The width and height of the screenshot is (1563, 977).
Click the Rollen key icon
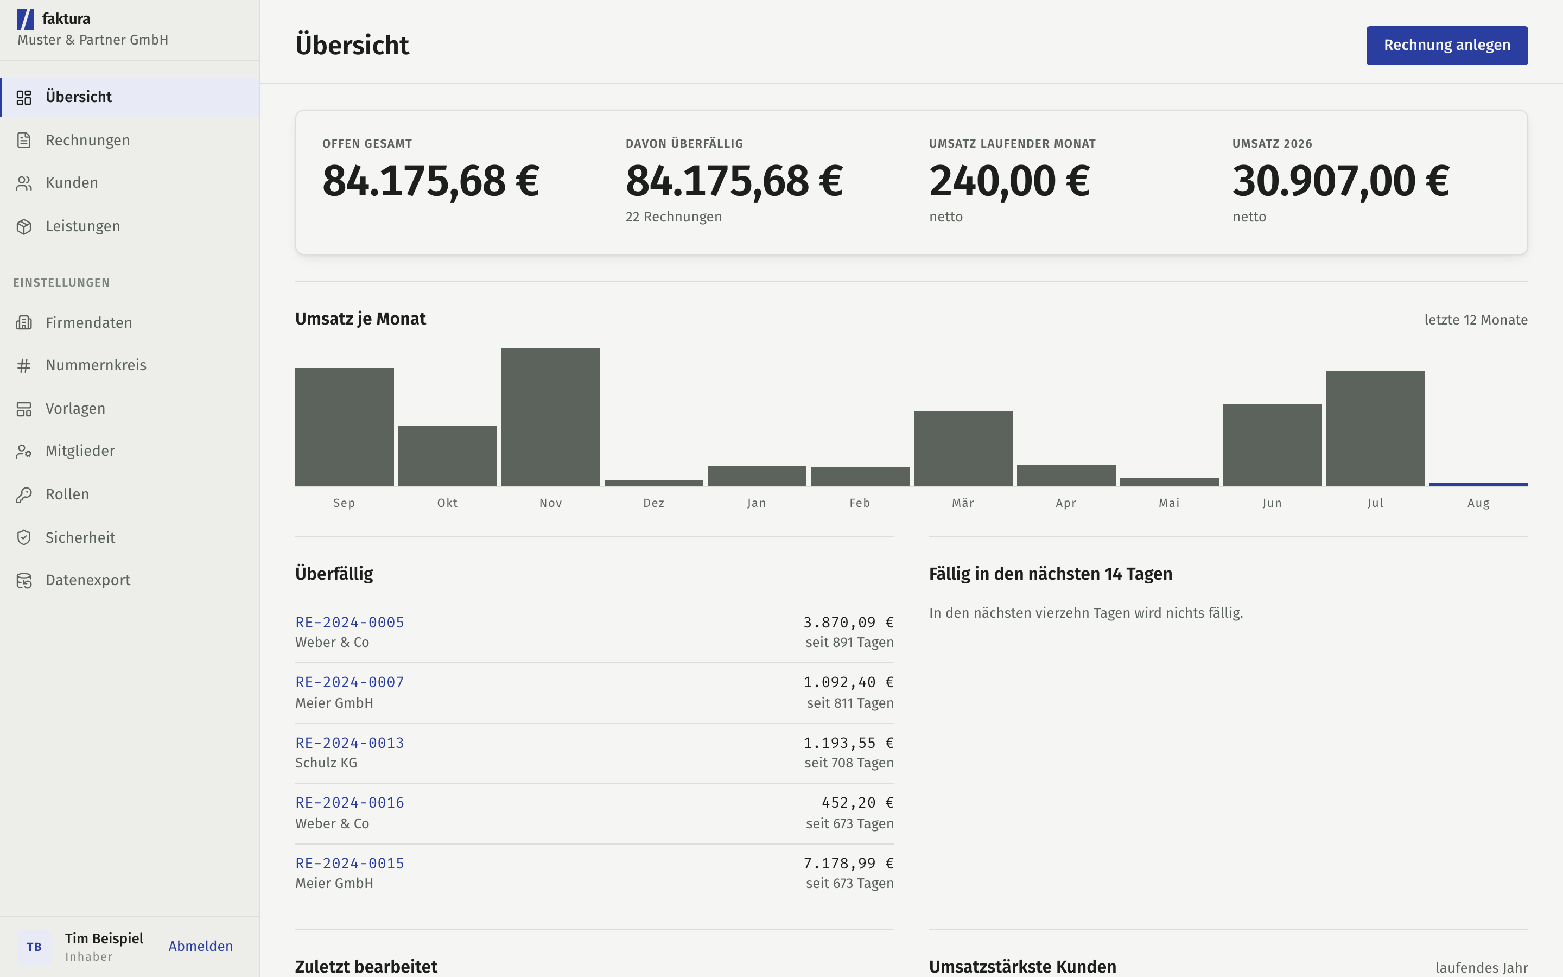[24, 494]
